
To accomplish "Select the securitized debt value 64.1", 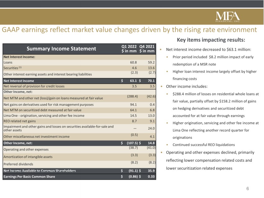I will point(133,110).
